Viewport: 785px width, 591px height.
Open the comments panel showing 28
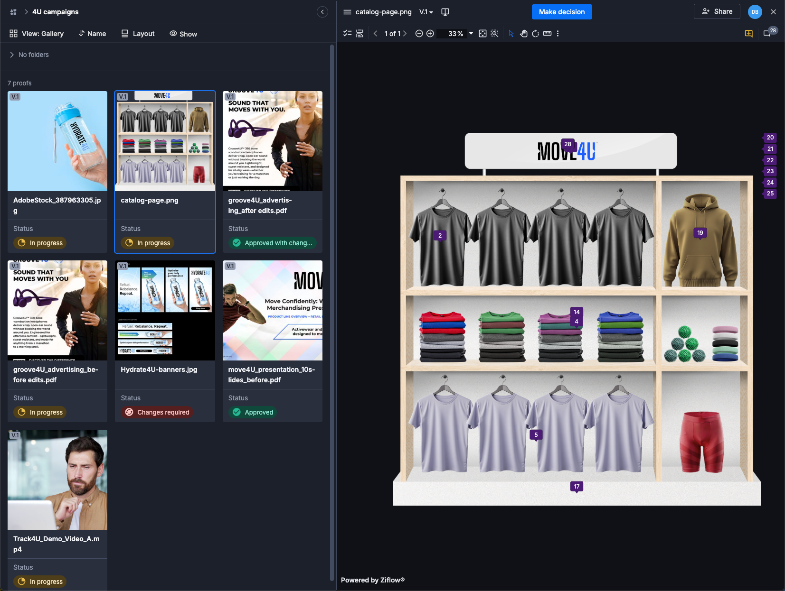click(x=770, y=33)
